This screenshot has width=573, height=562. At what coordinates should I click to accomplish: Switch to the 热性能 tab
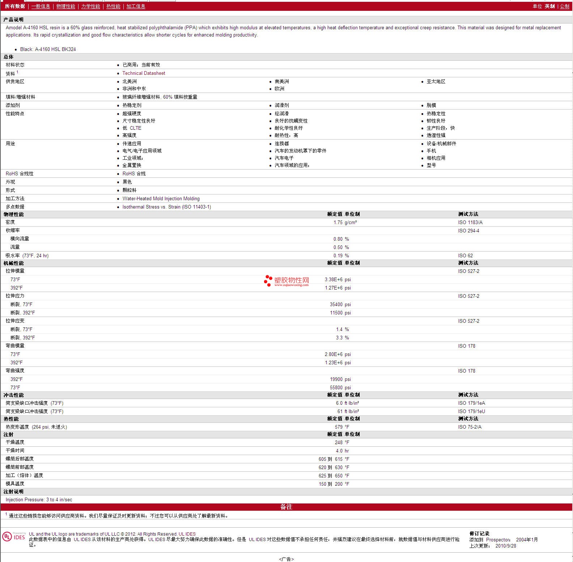point(113,6)
